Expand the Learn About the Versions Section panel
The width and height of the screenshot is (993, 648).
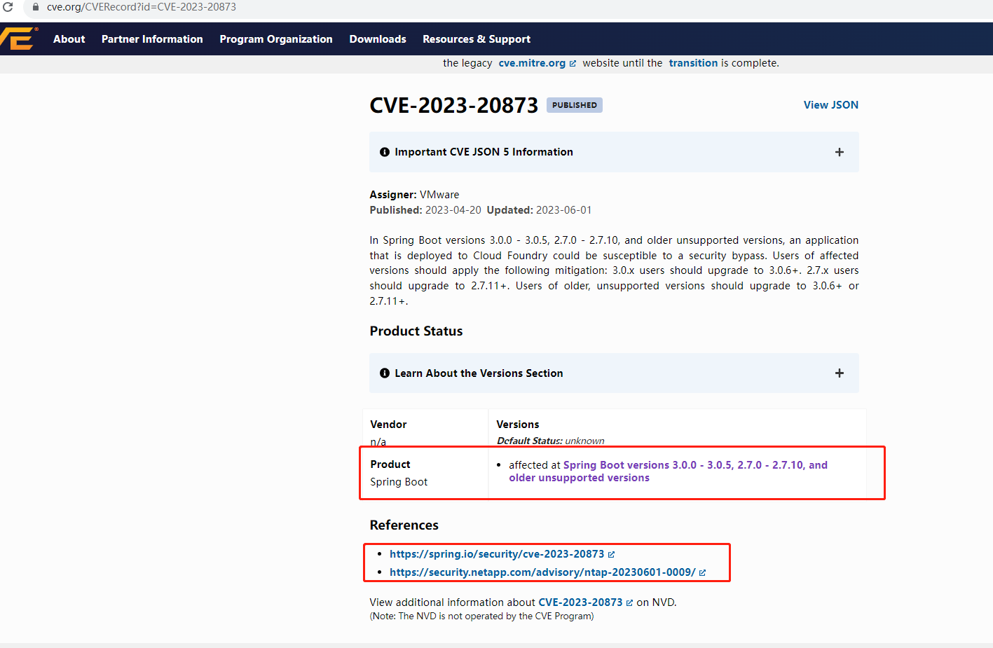[839, 373]
